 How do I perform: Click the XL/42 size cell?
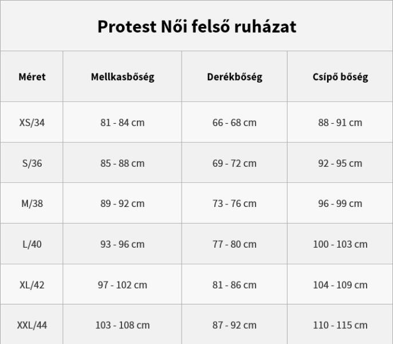[x=32, y=285]
